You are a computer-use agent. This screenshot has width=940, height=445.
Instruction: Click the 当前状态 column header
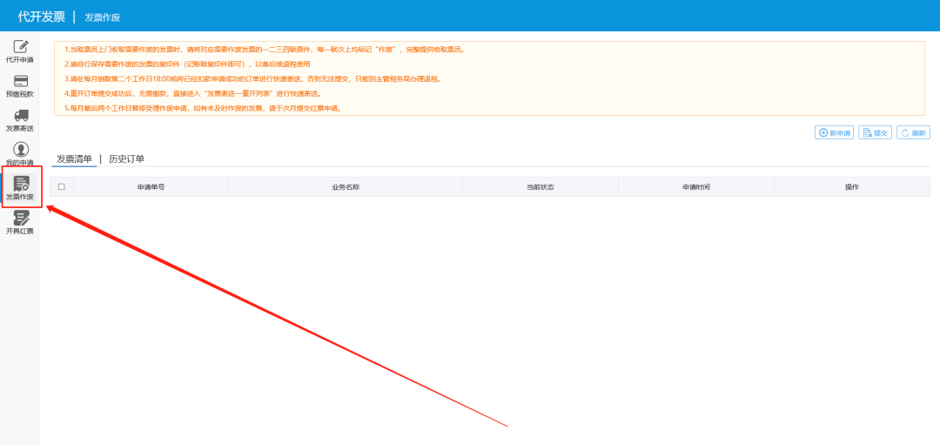540,187
